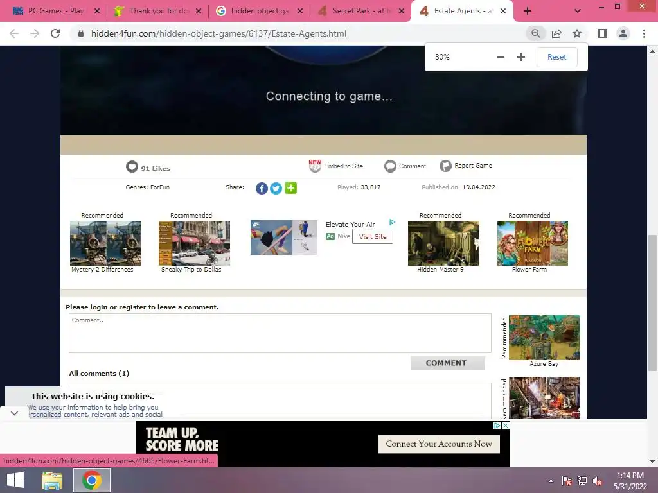Click the zoom magnifier icon in address bar

tap(535, 33)
